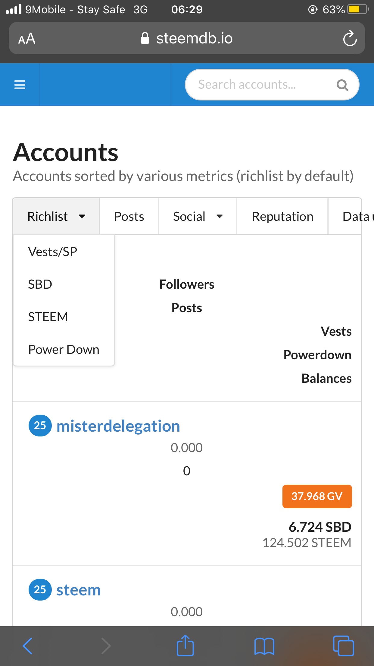Tap the battery indicator in status bar
Screen dimensions: 374x666
point(358,9)
